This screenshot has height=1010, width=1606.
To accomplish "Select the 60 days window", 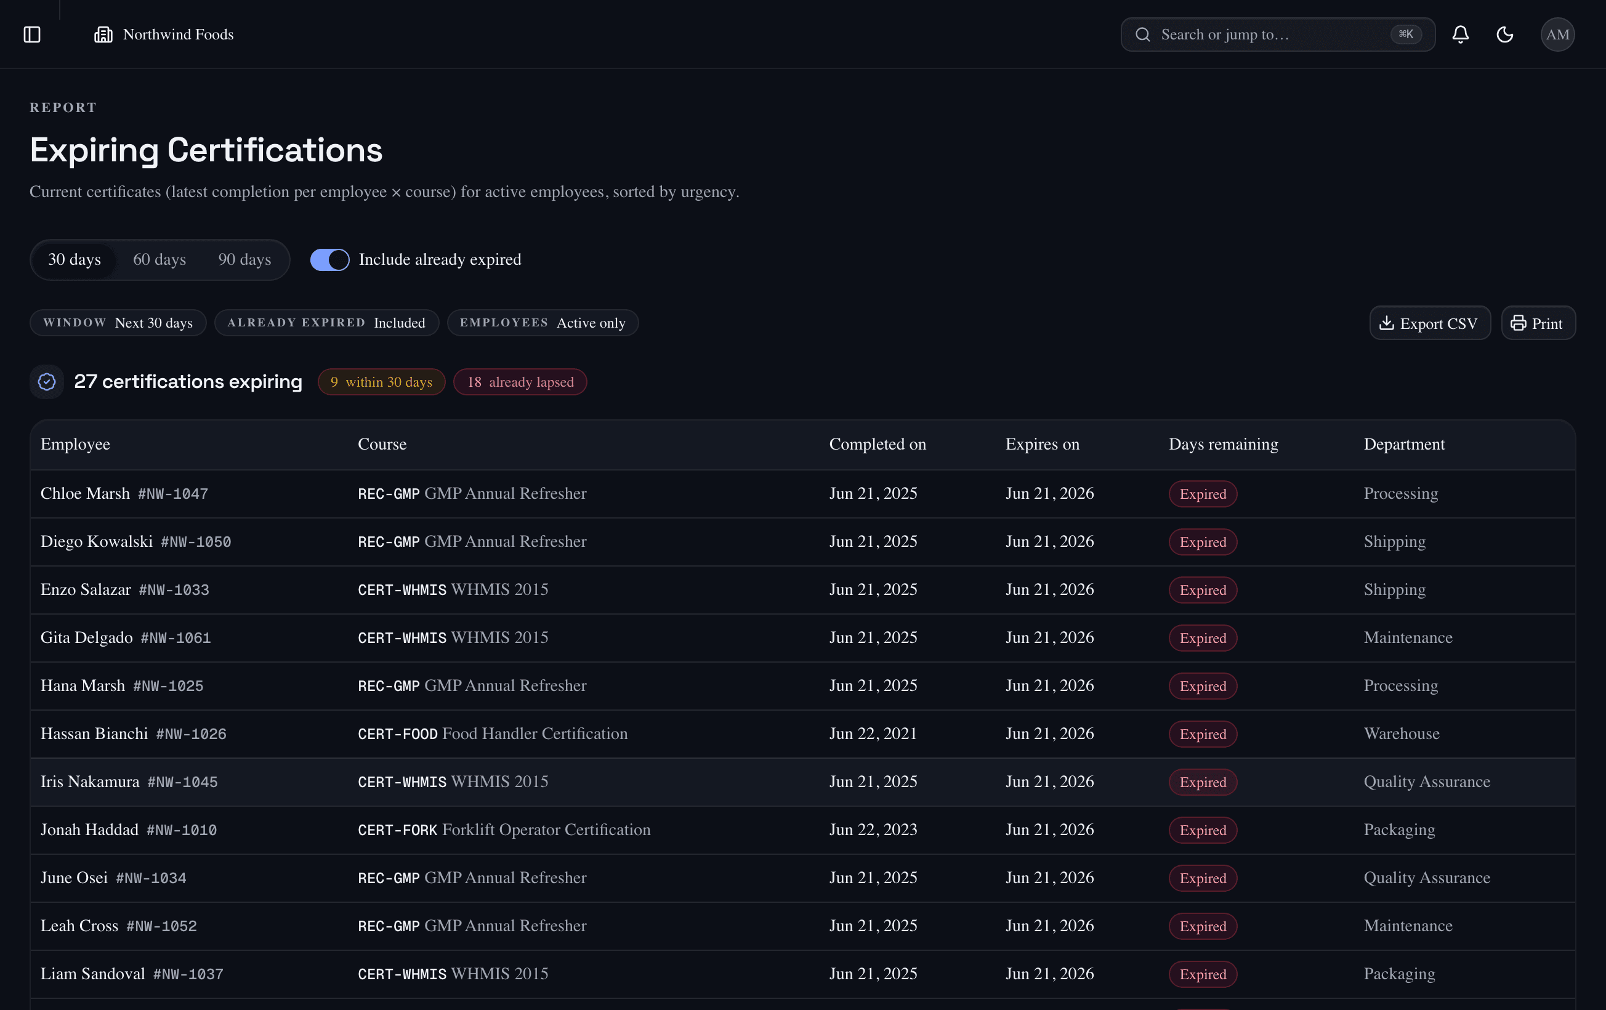I will click(159, 259).
